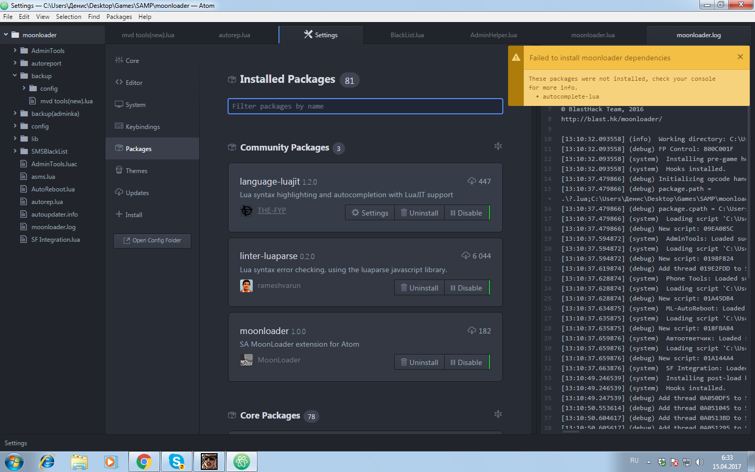Switch to the AdminHelper.lua tab

[493, 35]
